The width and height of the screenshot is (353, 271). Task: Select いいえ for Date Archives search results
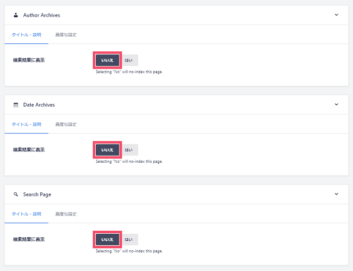point(107,150)
